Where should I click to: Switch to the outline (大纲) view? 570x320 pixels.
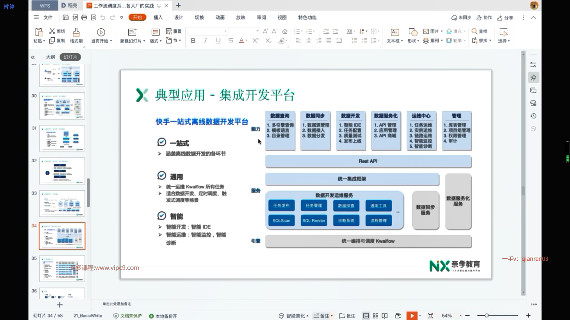coord(50,57)
